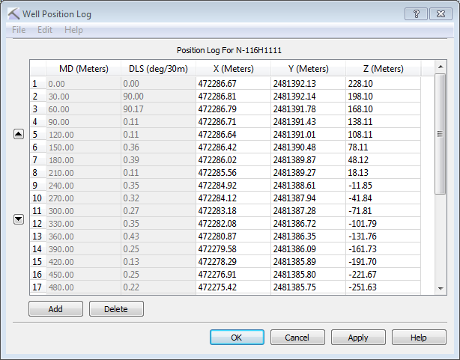The height and width of the screenshot is (360, 460).
Task: Click the title bar help question mark
Action: 415,13
